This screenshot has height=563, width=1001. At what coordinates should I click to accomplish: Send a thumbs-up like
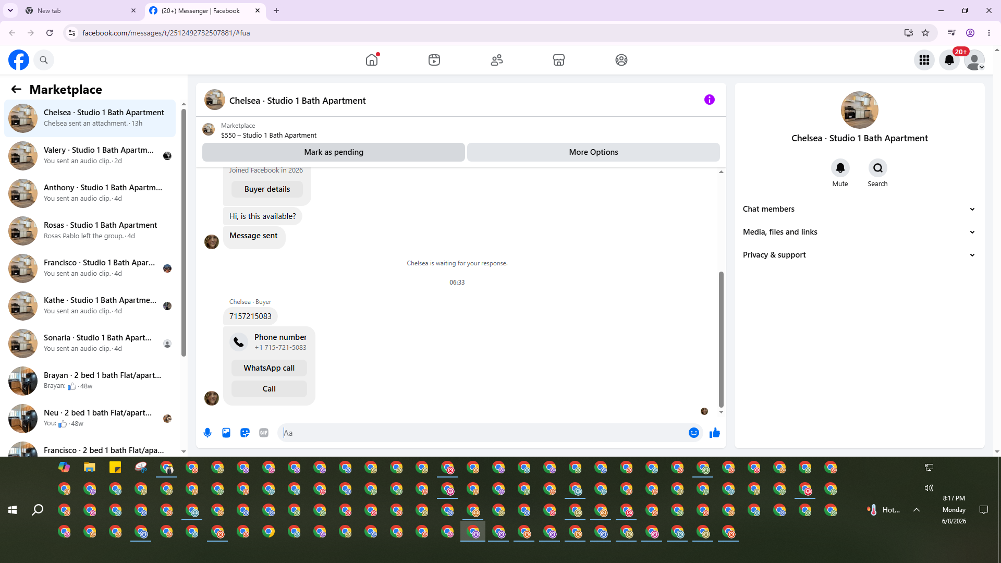[715, 433]
